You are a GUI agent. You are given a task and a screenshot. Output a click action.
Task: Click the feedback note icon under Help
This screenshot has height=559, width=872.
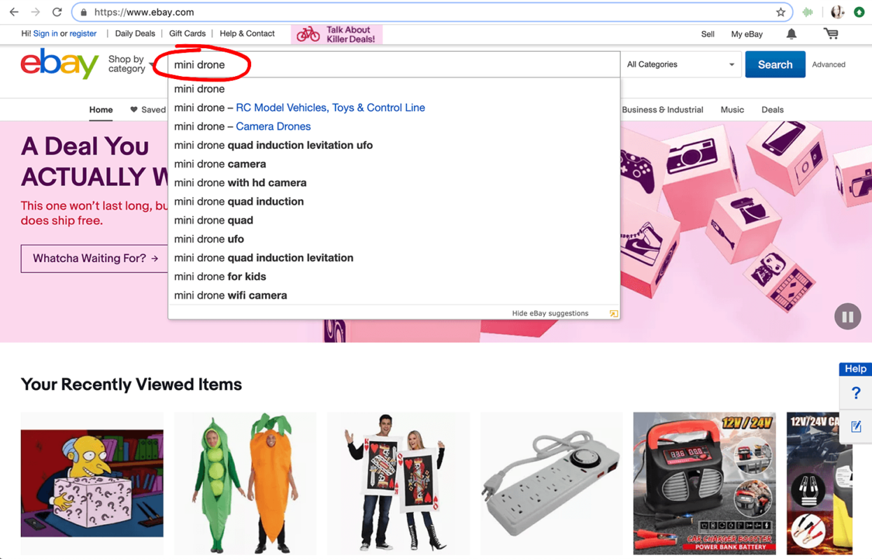coord(856,426)
